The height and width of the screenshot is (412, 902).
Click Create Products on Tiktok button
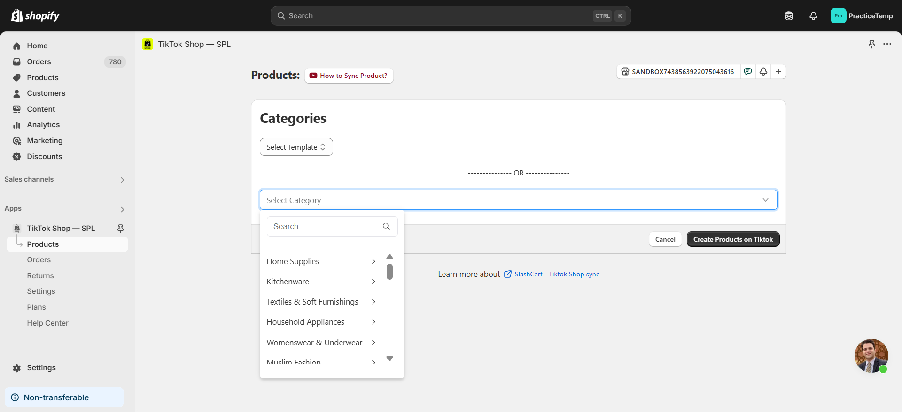click(733, 239)
